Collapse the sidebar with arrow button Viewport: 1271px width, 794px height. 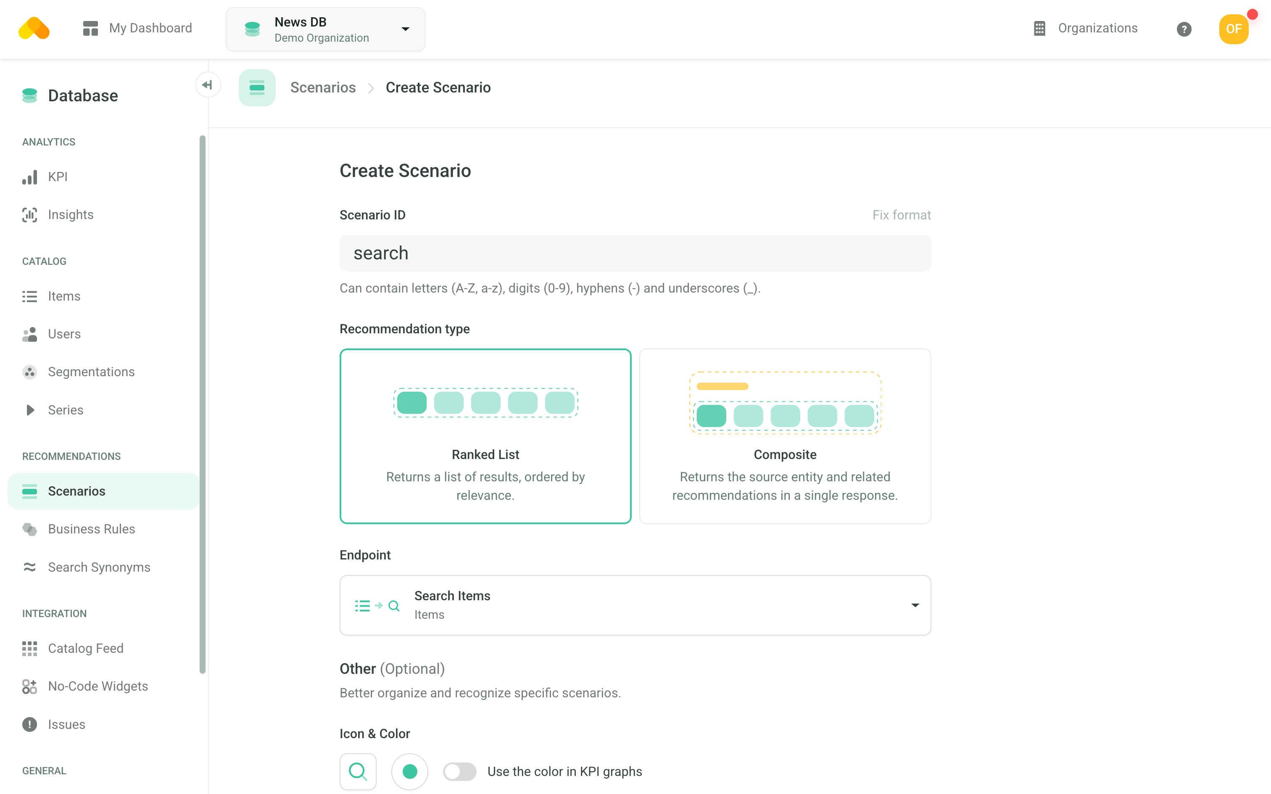pos(207,85)
